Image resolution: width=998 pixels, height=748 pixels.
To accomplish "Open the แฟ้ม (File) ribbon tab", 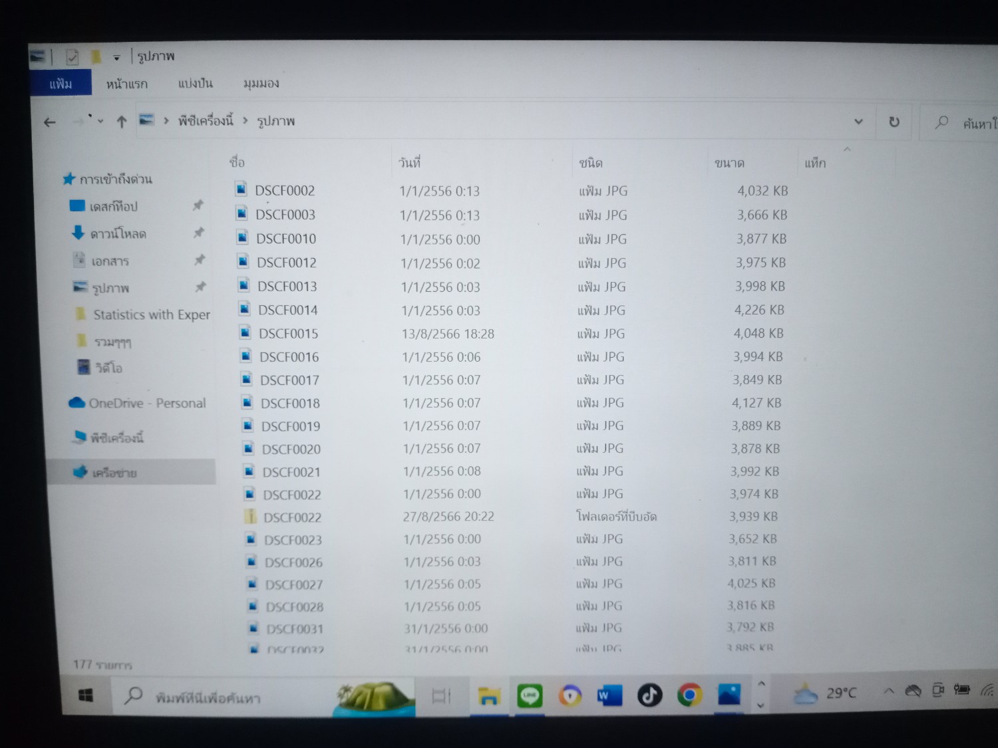I will pos(61,84).
